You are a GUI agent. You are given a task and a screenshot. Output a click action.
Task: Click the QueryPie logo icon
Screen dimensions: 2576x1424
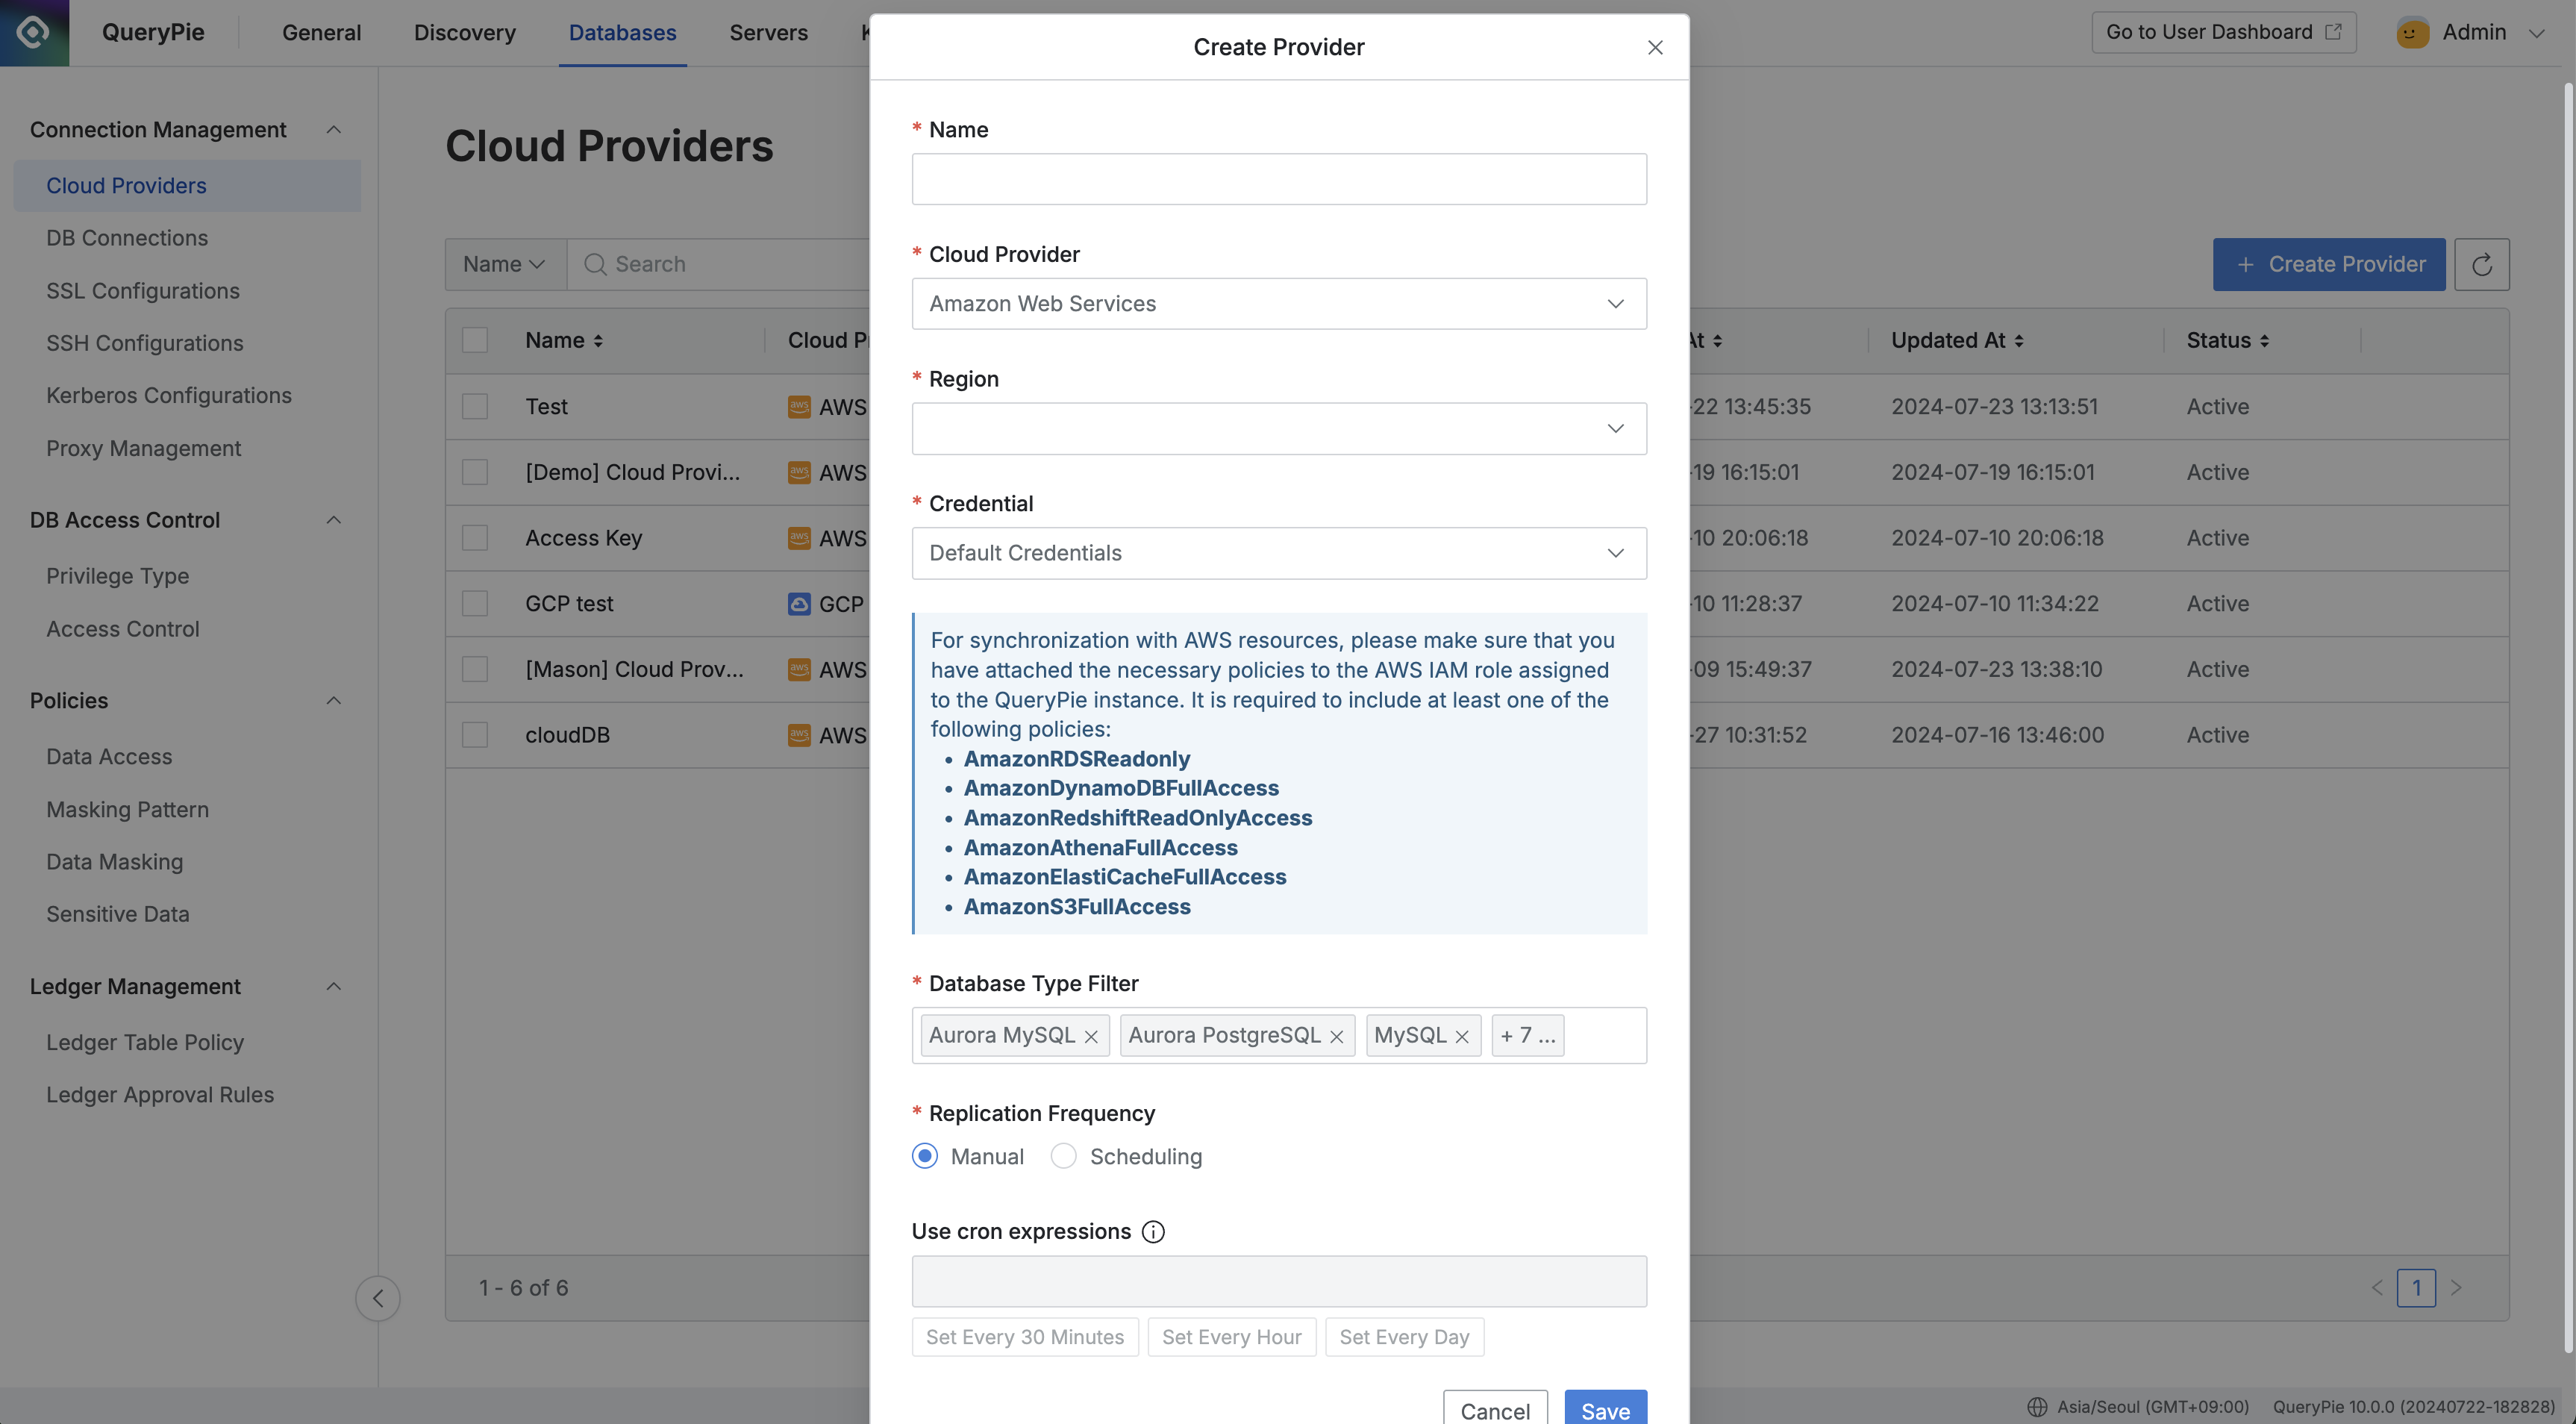point(33,32)
